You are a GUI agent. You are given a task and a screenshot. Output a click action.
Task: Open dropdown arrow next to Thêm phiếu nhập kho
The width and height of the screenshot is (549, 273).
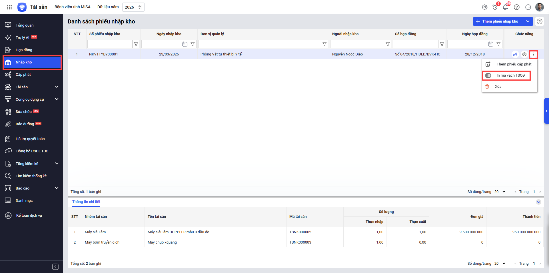(528, 21)
